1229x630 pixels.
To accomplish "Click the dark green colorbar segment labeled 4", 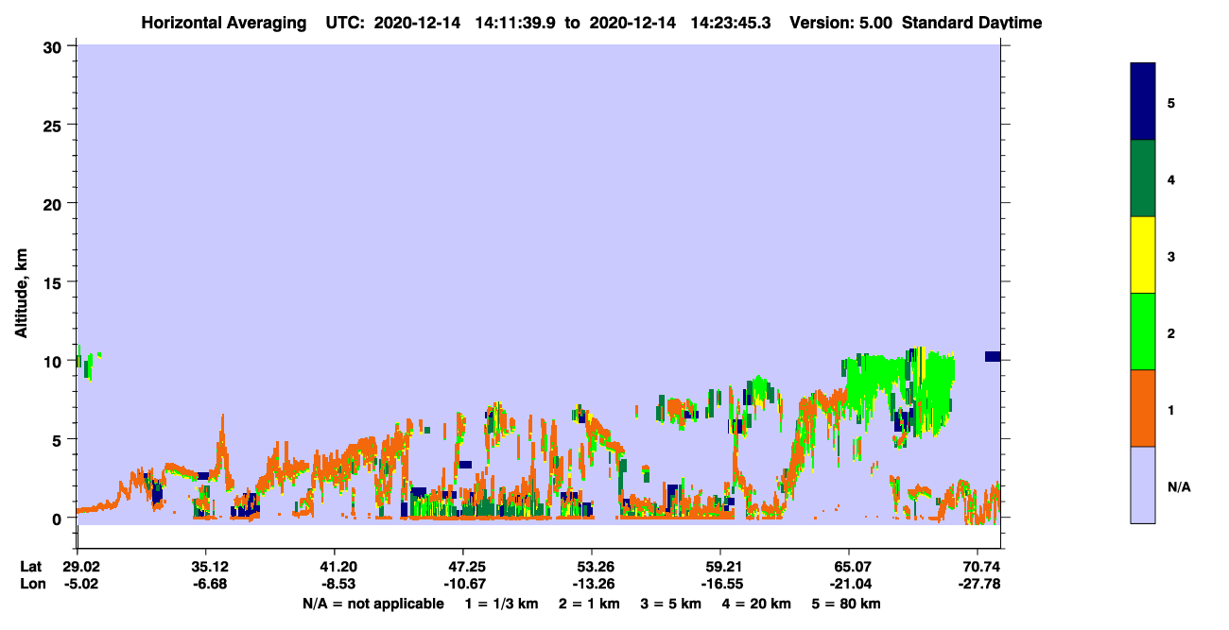I will pos(1143,179).
